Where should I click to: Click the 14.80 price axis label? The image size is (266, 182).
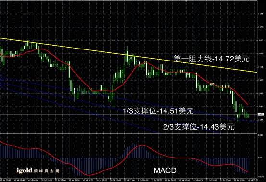point(261,54)
